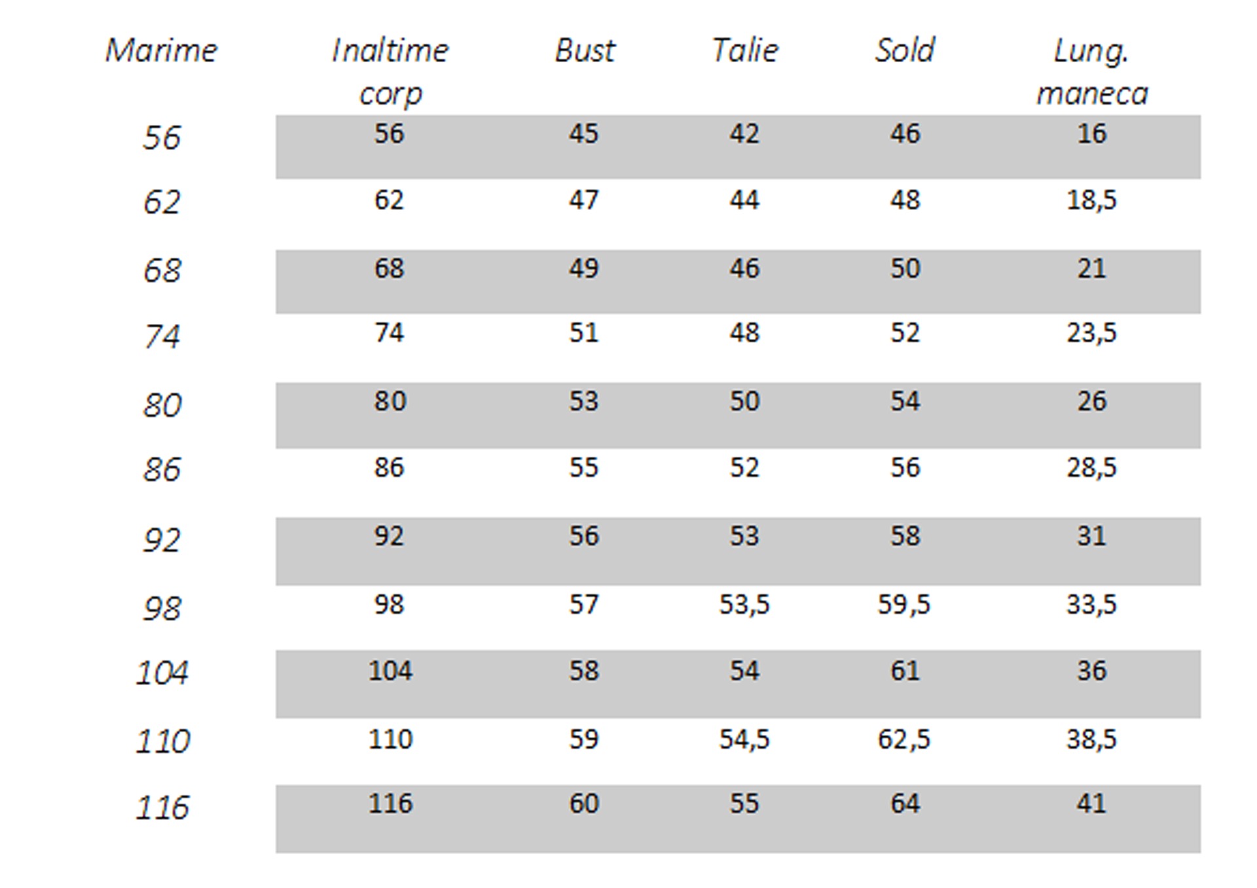Click the Marime column header
1257x888 pixels.
click(161, 50)
